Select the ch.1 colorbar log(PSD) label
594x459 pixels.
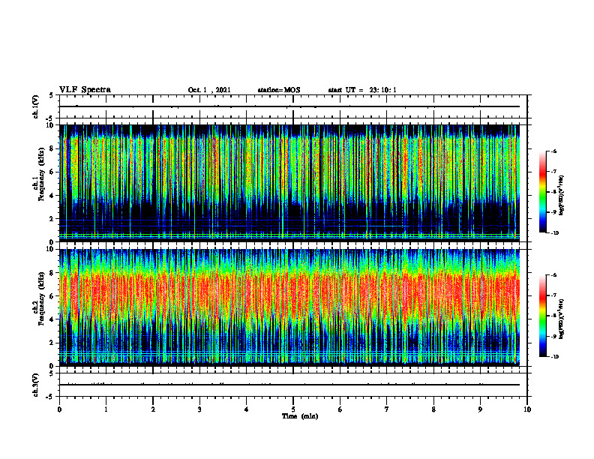pyautogui.click(x=562, y=196)
